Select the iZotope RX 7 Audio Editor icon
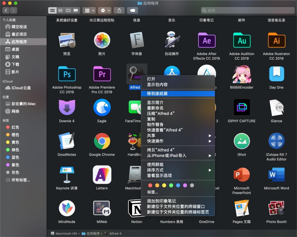The height and width of the screenshot is (237, 297). pyautogui.click(x=277, y=141)
